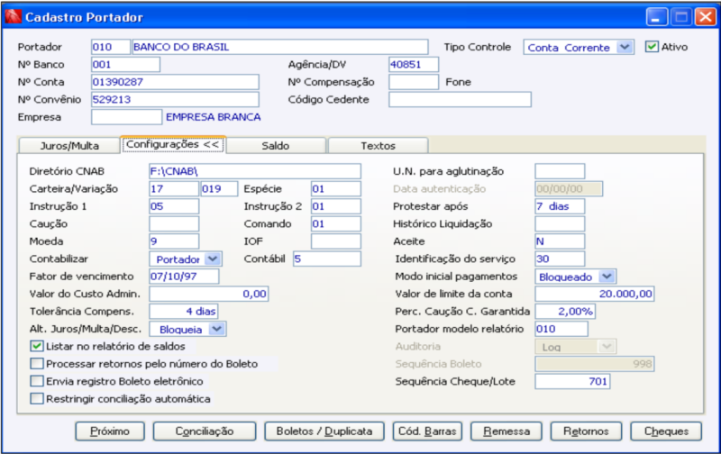Click the IOF field
Screen dimensions: 721x454
point(335,241)
